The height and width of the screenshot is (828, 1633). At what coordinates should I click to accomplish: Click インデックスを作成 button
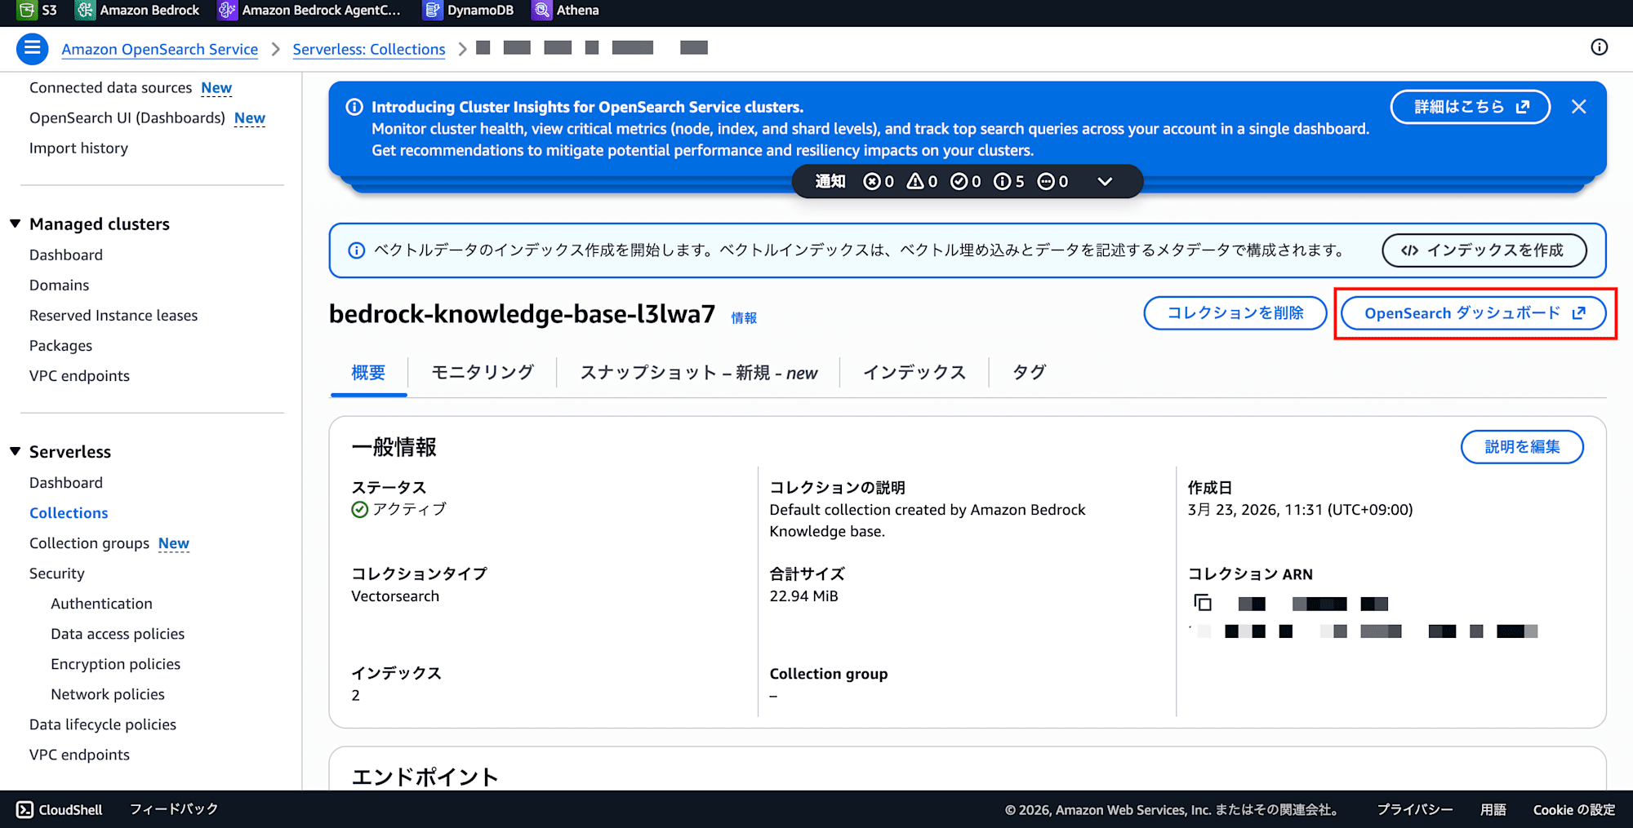click(x=1484, y=250)
